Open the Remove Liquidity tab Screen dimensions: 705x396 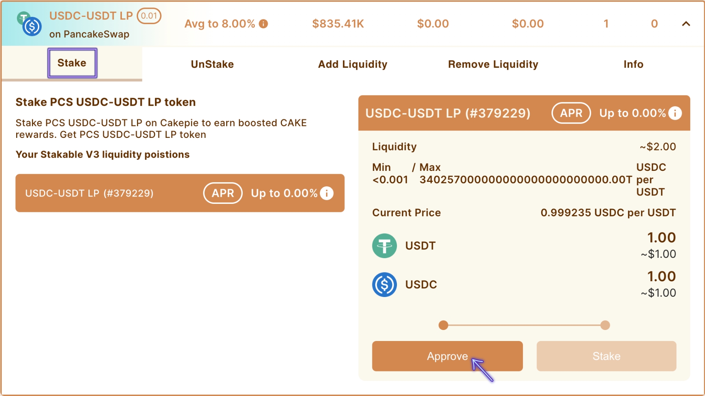(493, 64)
